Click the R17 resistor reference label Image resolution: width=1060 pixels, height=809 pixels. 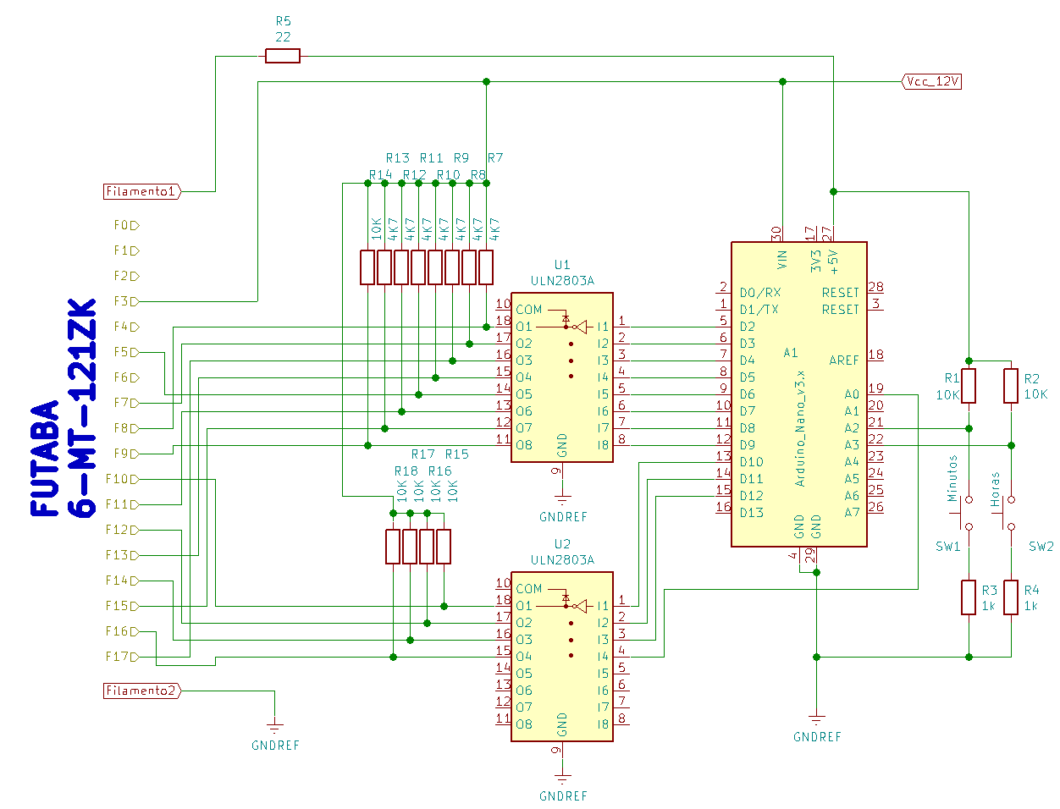422,454
